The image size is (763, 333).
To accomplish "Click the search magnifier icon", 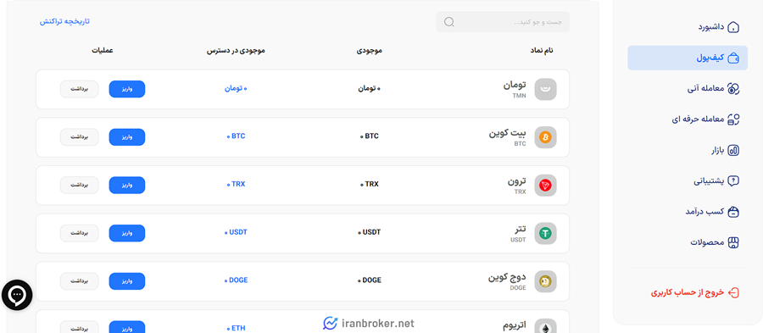I will point(449,22).
